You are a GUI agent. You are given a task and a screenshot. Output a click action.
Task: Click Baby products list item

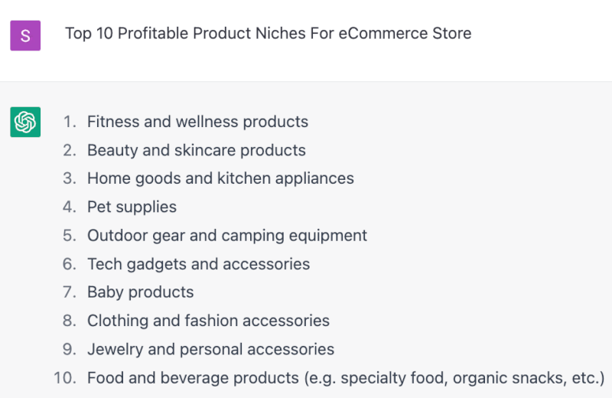tap(141, 292)
